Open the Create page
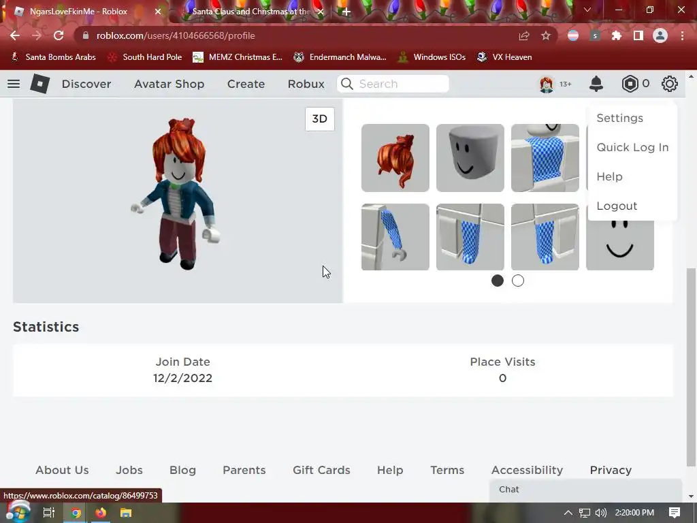Screen dimensions: 697x523 pyautogui.click(x=246, y=84)
